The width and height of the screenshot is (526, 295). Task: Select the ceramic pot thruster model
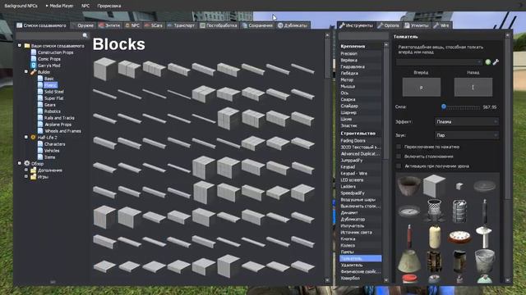(x=409, y=185)
